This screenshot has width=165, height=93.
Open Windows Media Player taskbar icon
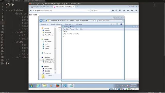click(51, 86)
